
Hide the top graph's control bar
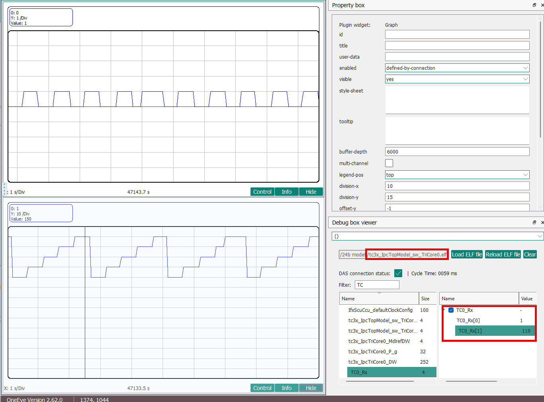311,192
